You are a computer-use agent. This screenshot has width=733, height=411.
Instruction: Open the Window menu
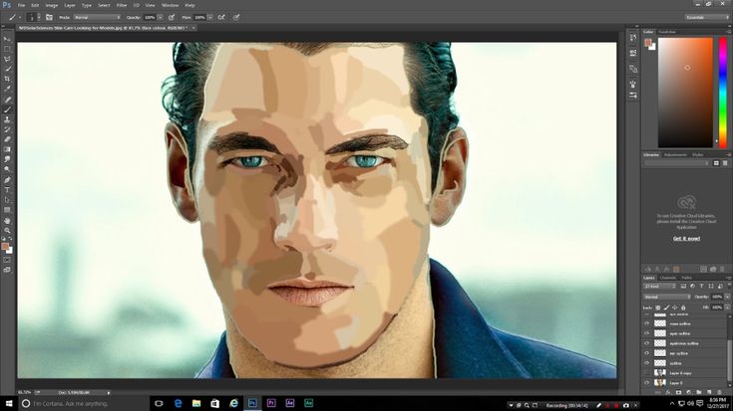(170, 5)
